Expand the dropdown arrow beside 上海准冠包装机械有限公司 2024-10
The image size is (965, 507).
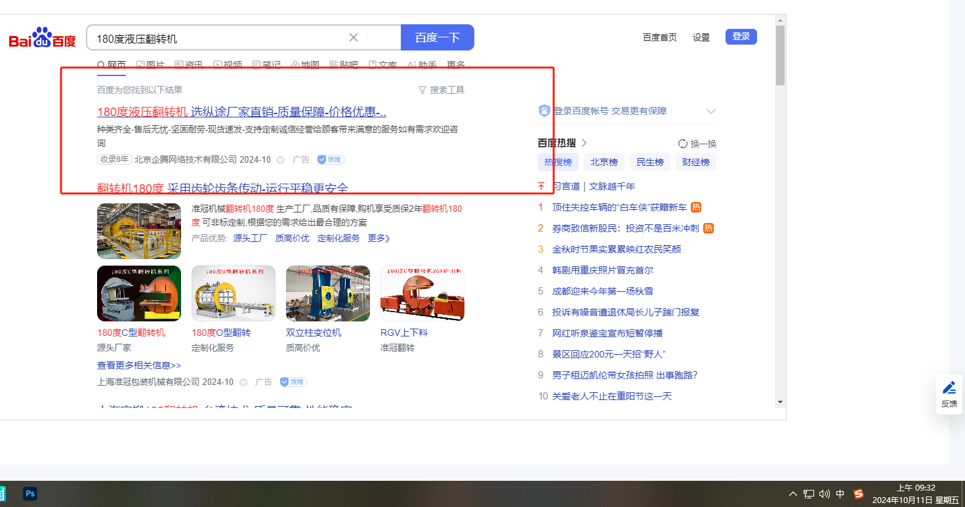(x=243, y=382)
